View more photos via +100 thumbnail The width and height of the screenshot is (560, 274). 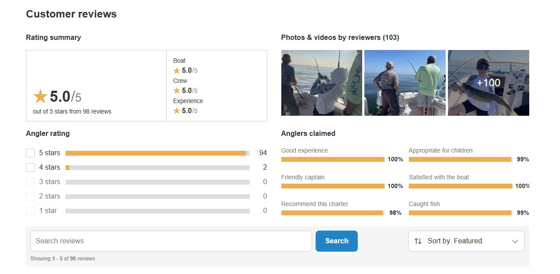tap(488, 83)
